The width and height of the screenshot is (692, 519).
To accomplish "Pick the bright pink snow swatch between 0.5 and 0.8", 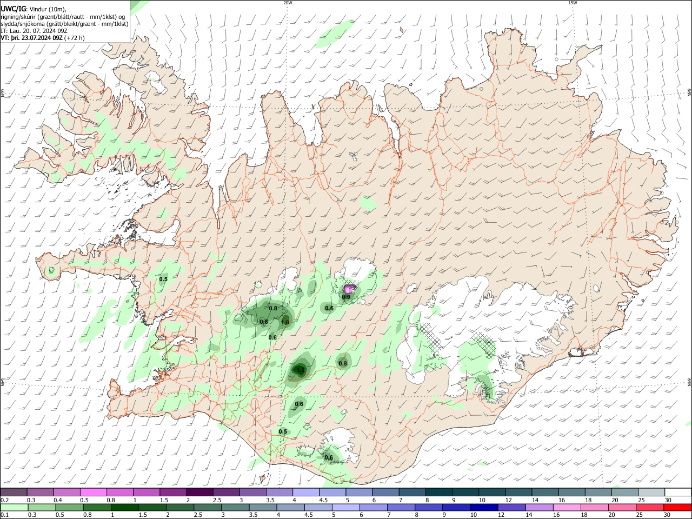I will click(x=93, y=493).
